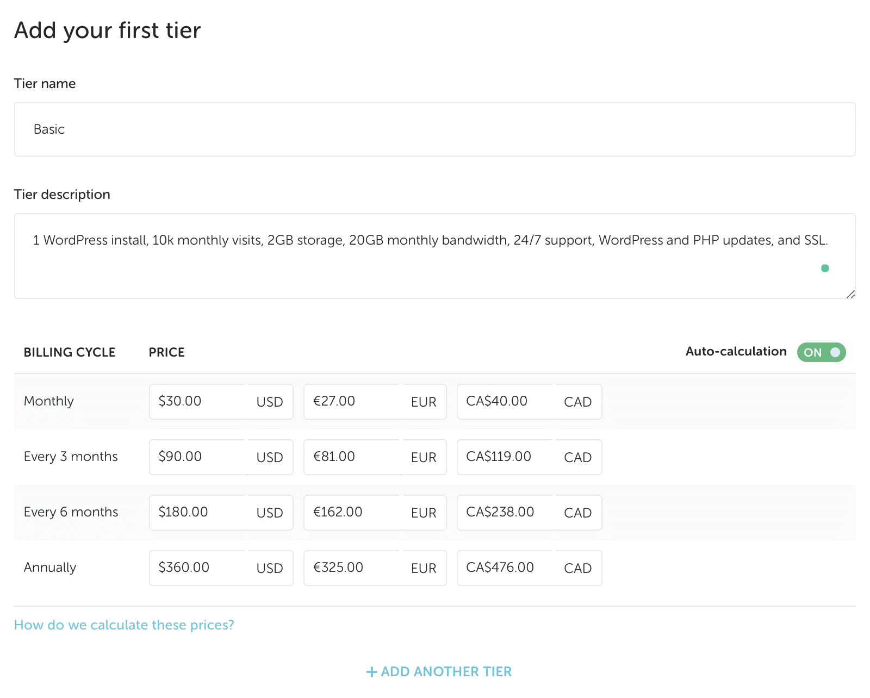Click the green Grammarly dot in description

coord(825,268)
